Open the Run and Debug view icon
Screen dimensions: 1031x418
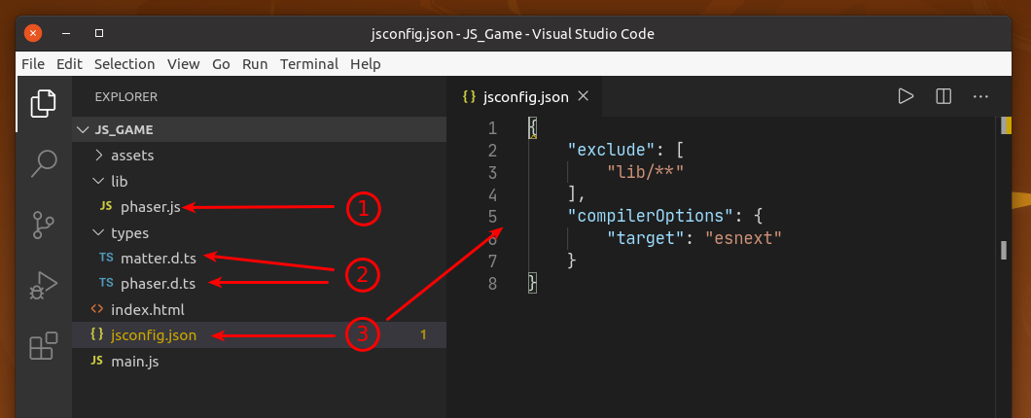tap(44, 286)
